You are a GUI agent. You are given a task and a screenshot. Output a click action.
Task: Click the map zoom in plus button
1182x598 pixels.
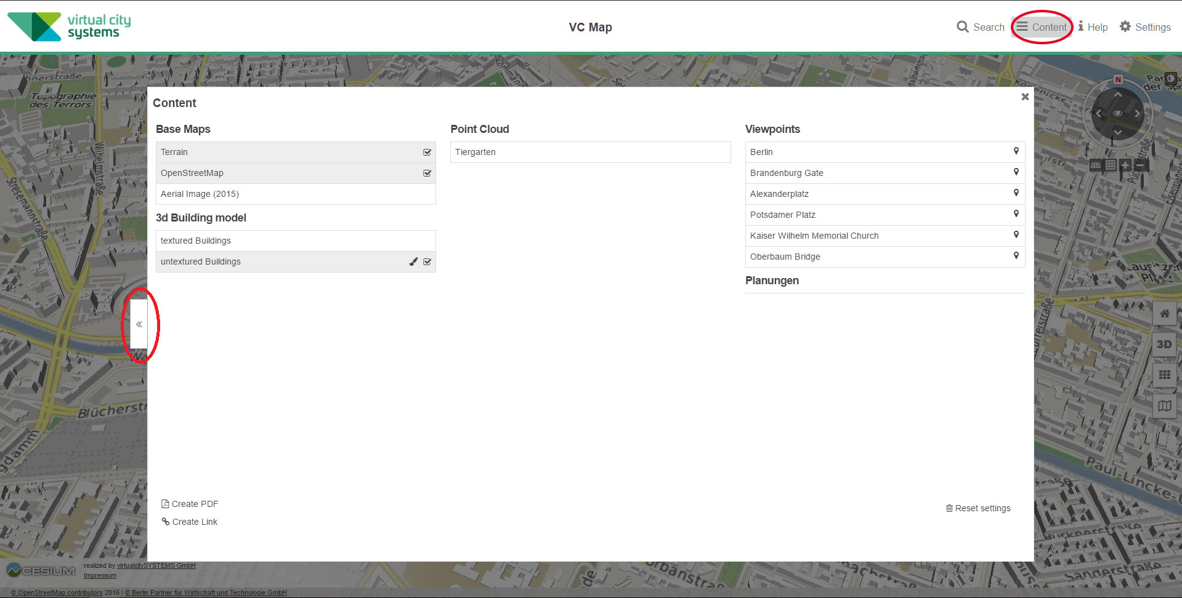tap(1125, 165)
